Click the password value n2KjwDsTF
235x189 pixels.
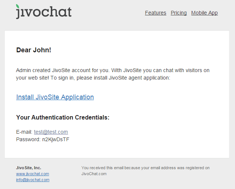(56, 140)
